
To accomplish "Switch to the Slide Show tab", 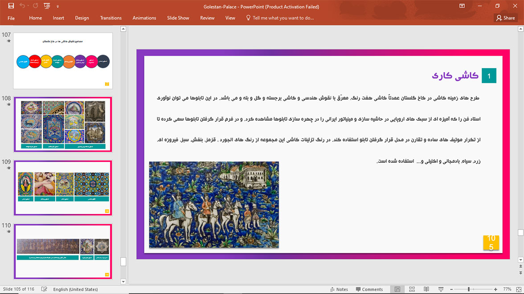I will click(x=178, y=18).
